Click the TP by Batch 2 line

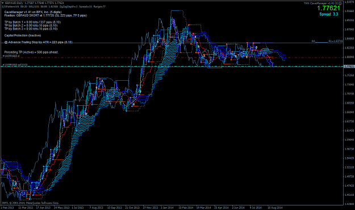click(31, 26)
